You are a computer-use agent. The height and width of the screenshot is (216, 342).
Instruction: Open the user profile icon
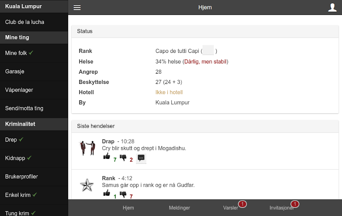332,7
